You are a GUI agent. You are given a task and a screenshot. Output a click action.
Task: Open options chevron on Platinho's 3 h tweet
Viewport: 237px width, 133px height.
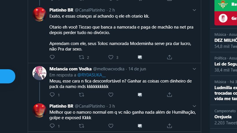tap(195, 106)
